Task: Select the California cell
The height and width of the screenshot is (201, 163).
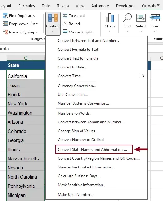Action: coord(26,74)
